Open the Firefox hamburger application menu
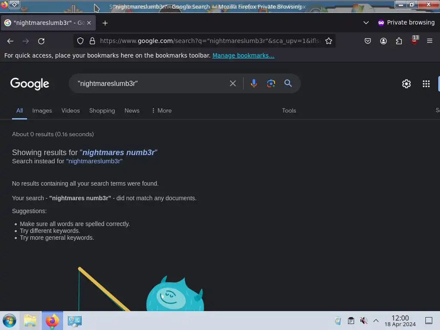440x330 pixels. (430, 41)
